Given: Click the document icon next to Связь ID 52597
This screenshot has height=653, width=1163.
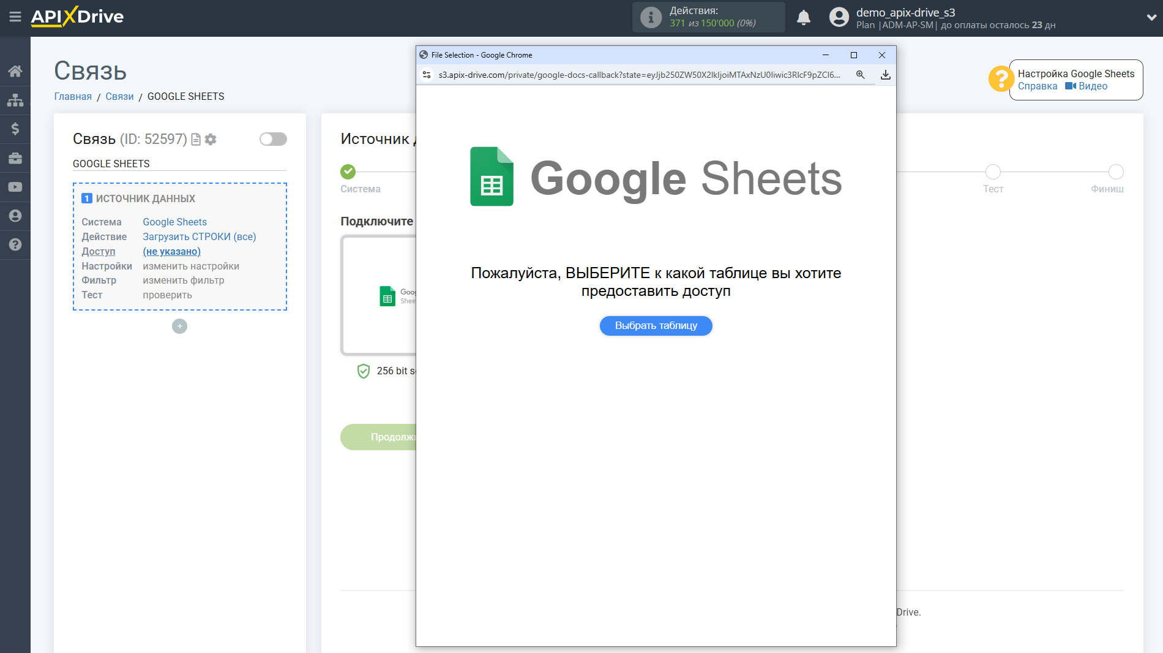Looking at the screenshot, I should (195, 140).
